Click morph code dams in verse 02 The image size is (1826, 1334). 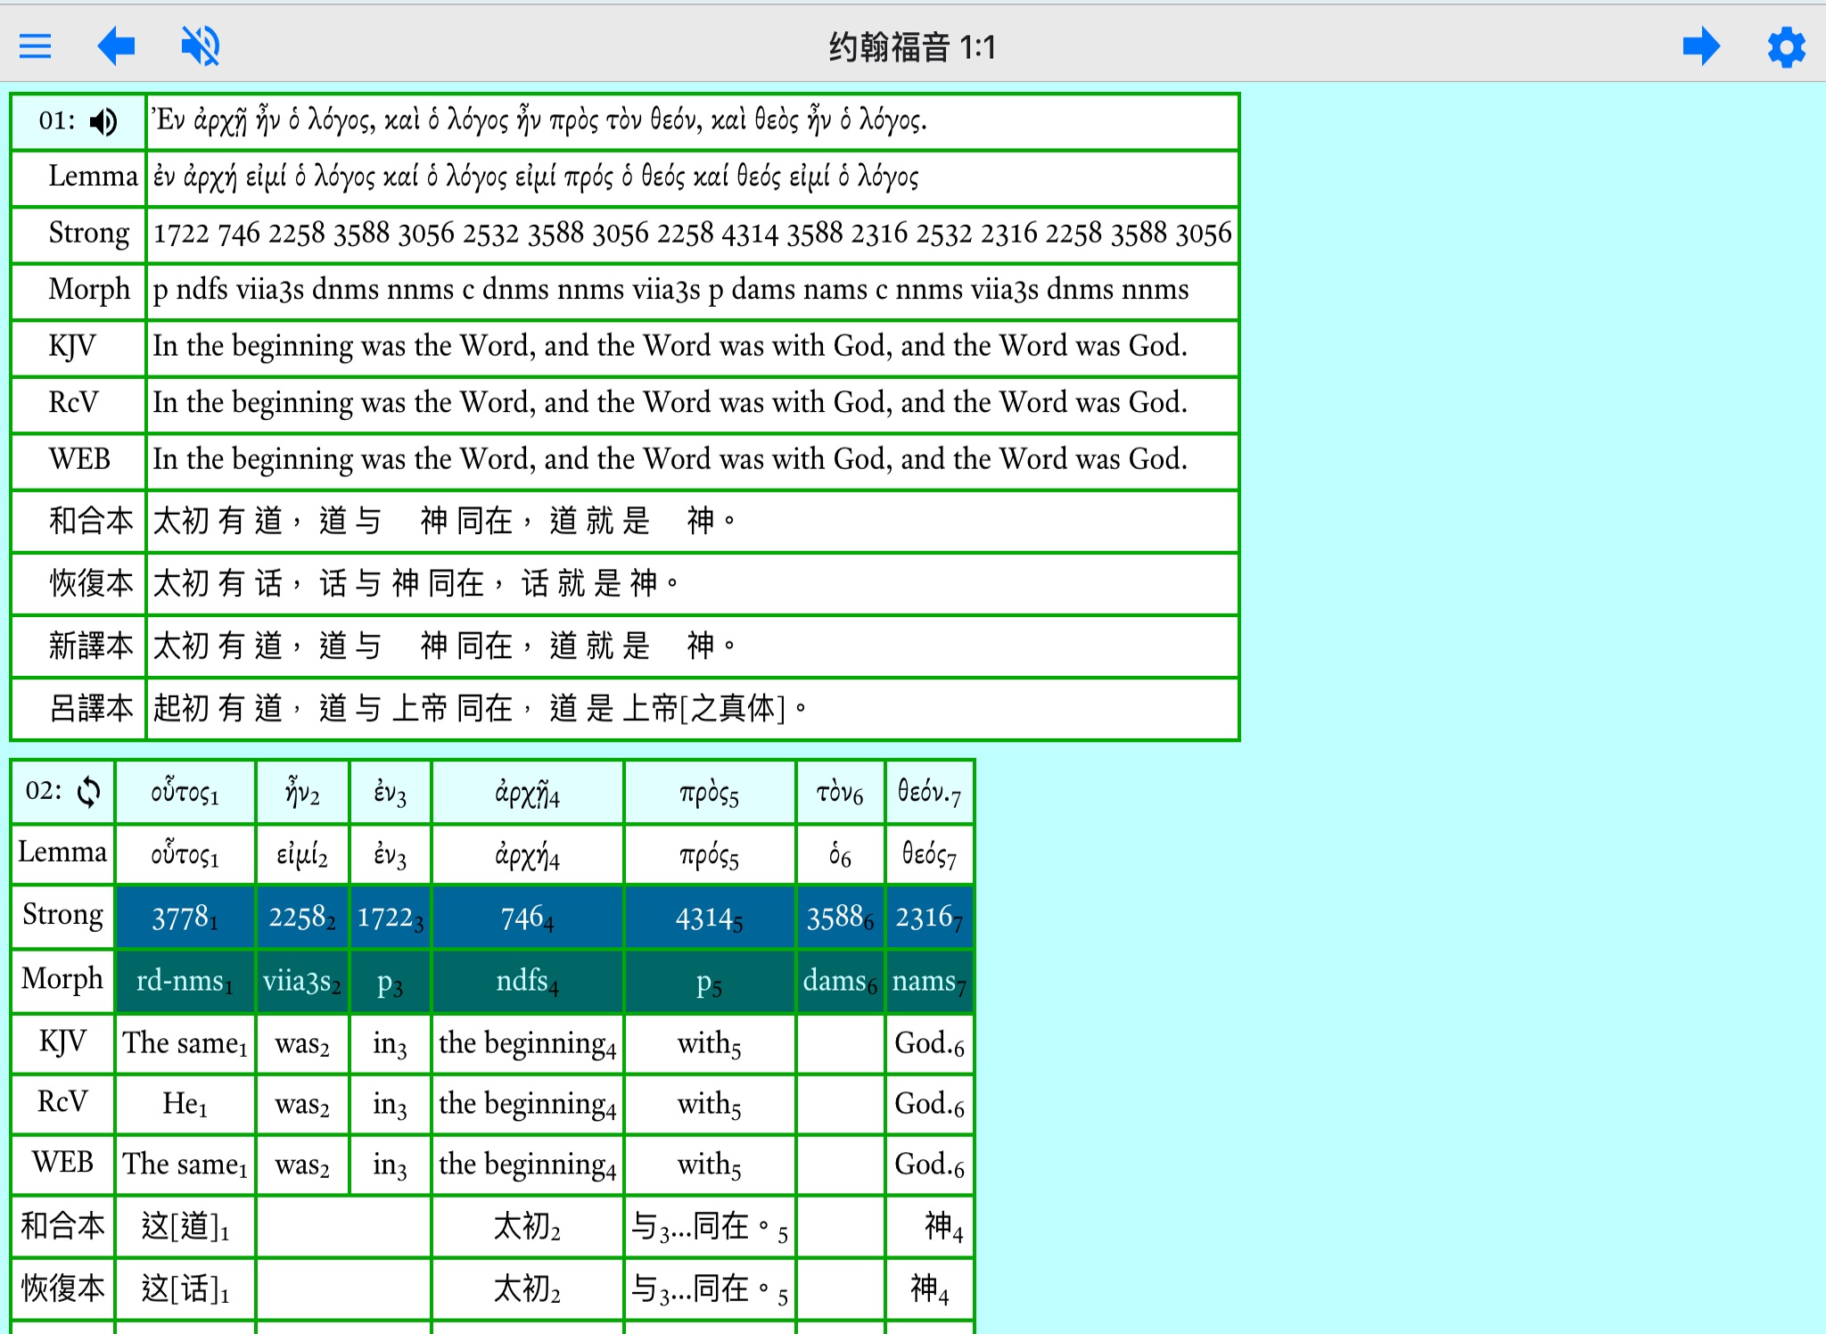840,981
